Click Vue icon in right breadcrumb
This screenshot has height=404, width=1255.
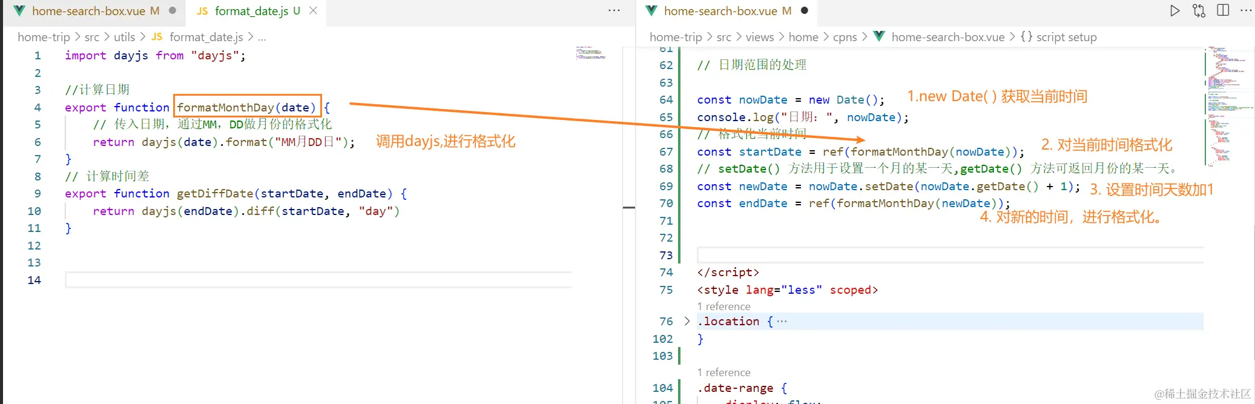point(879,36)
